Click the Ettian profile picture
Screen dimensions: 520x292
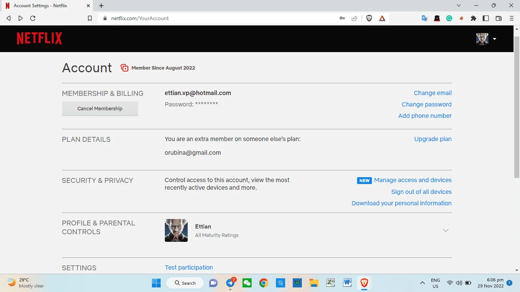point(176,230)
